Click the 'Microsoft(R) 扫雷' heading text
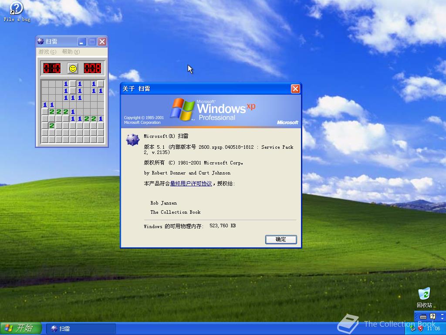 [x=166, y=136]
